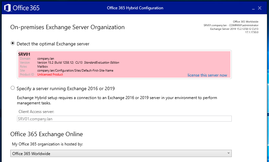Open the Office 365 Worldwide hosting dropdown
This screenshot has height=162, width=269.
click(x=121, y=153)
